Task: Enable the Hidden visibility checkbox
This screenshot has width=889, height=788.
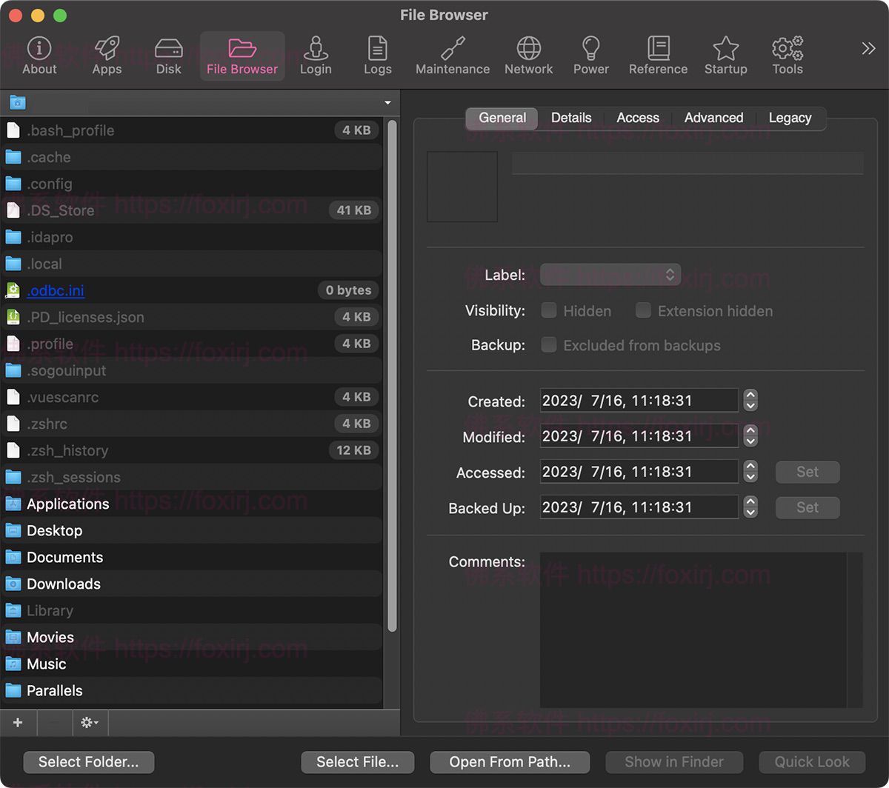Action: click(x=549, y=310)
